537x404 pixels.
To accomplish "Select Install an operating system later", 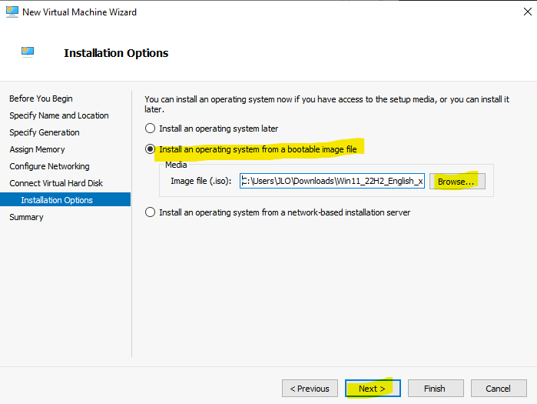I will pos(150,129).
